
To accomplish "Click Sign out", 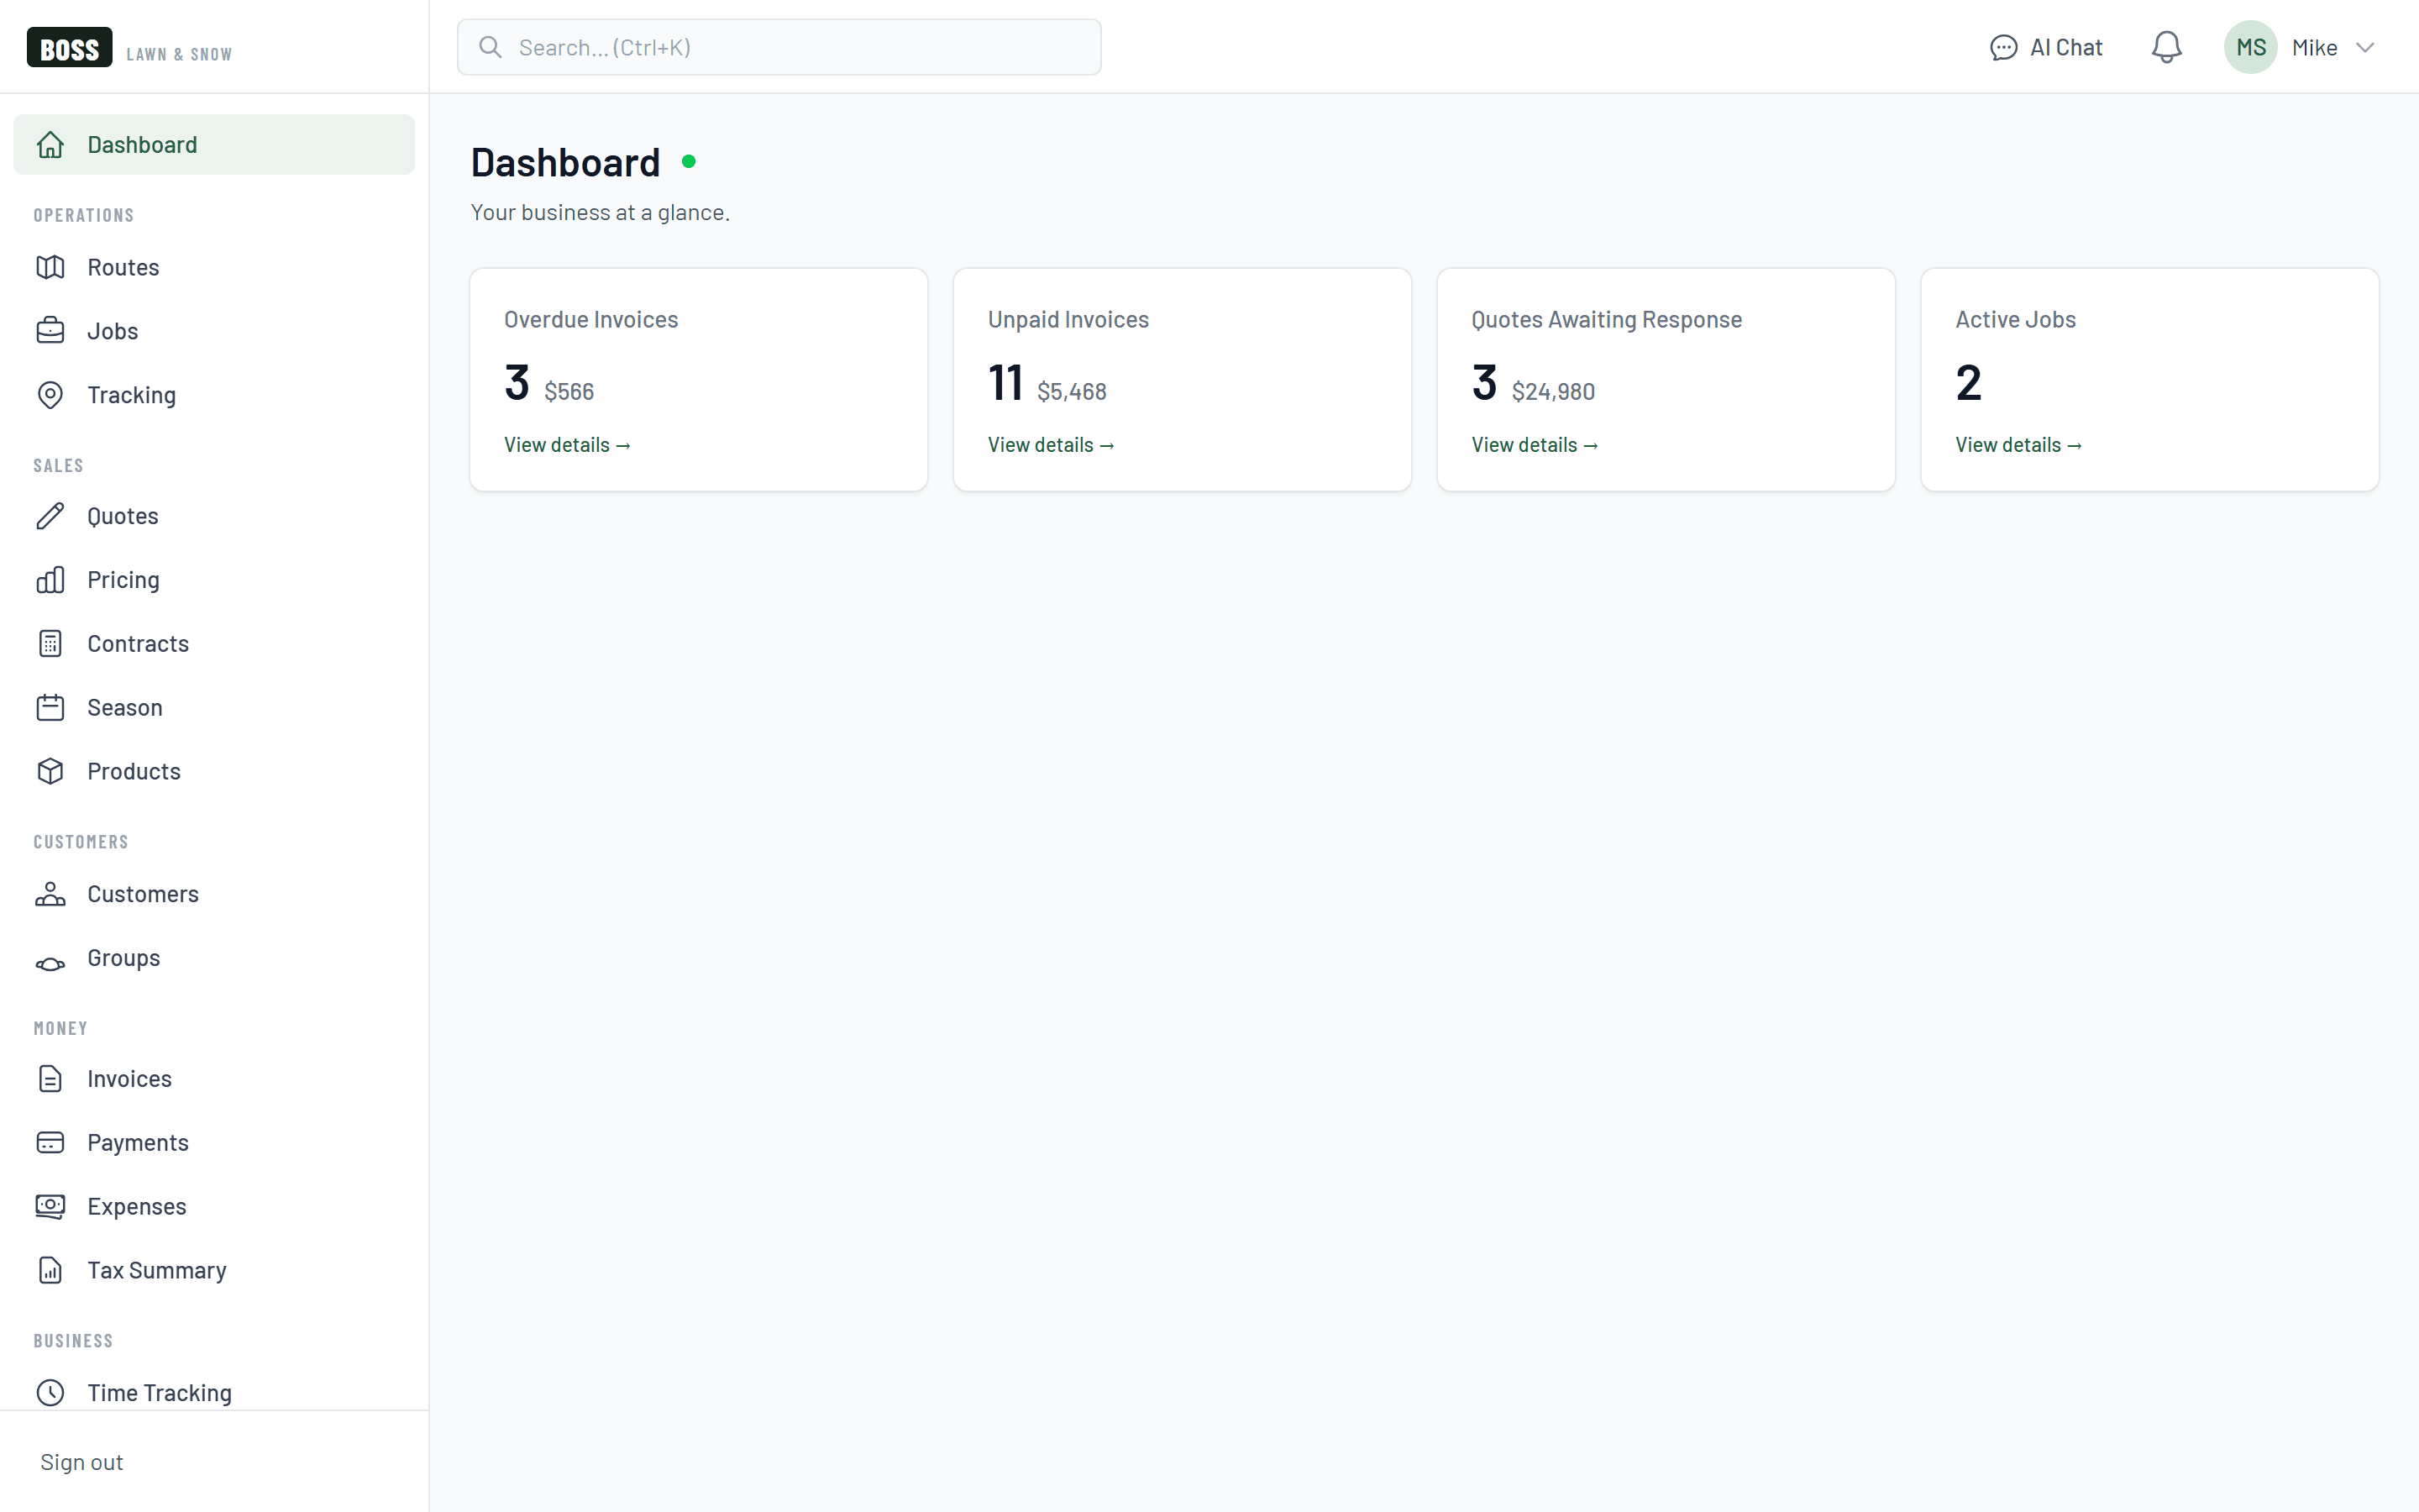I will coord(82,1462).
